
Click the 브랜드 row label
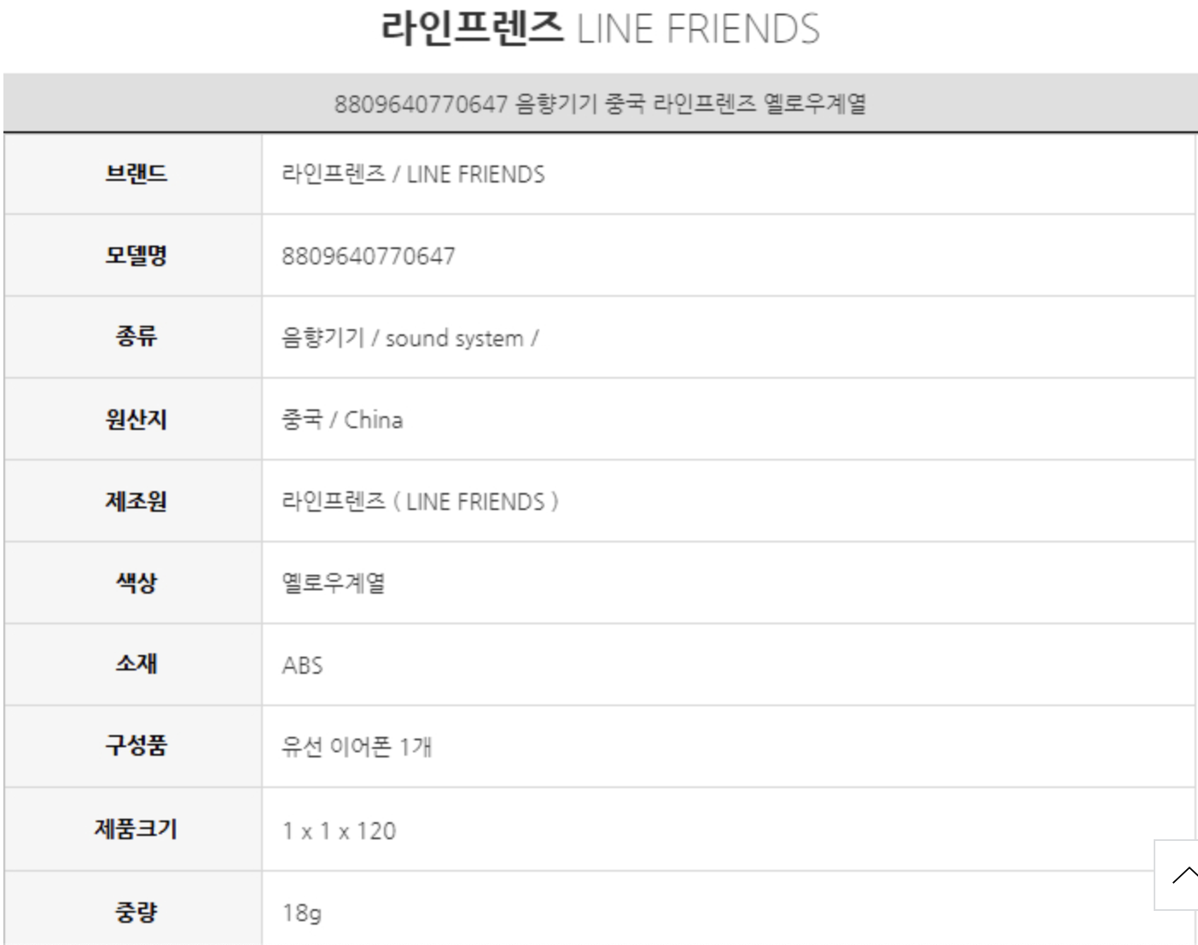(x=136, y=174)
